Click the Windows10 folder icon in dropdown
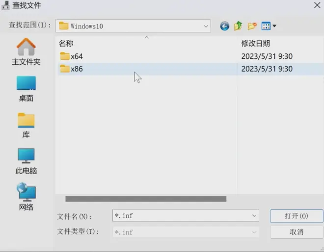This screenshot has height=252, width=324. pyautogui.click(x=63, y=26)
